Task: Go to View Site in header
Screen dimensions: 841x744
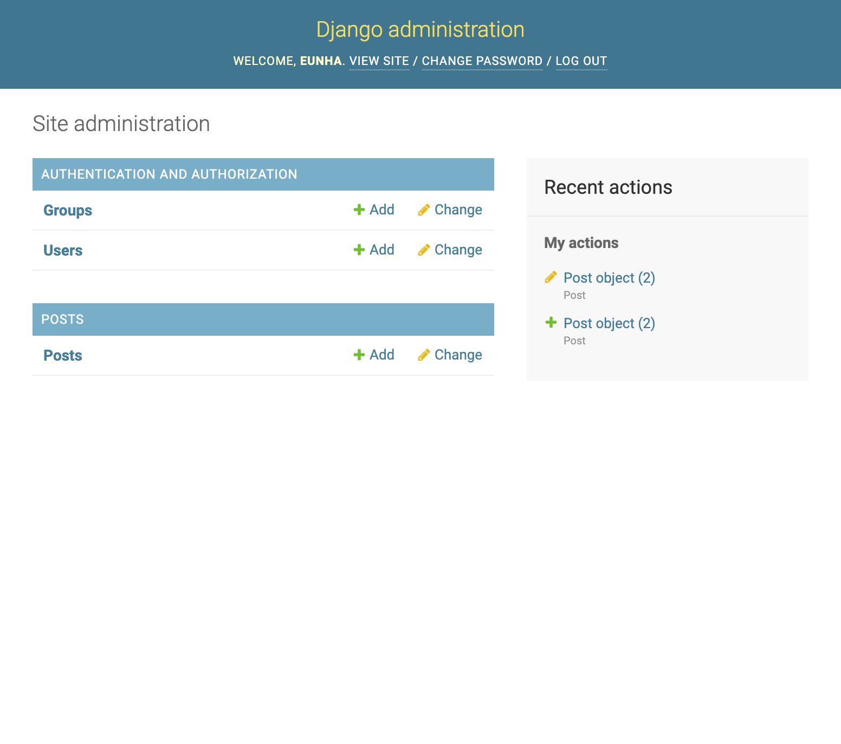Action: pos(379,61)
